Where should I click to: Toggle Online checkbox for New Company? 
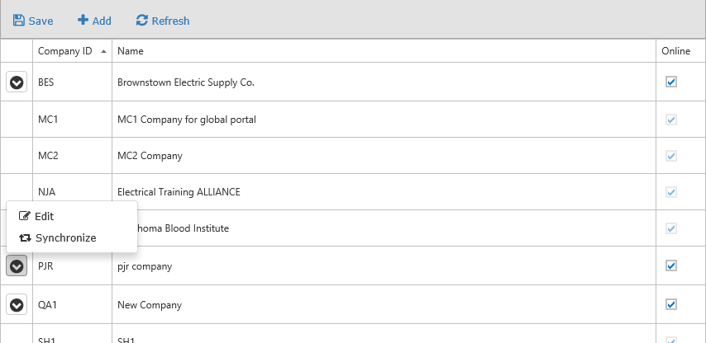pyautogui.click(x=671, y=304)
